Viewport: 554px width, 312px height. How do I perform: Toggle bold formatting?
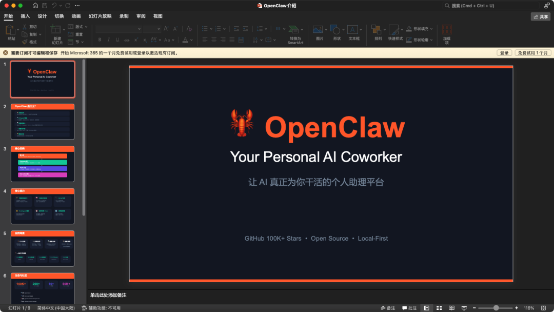pyautogui.click(x=100, y=40)
